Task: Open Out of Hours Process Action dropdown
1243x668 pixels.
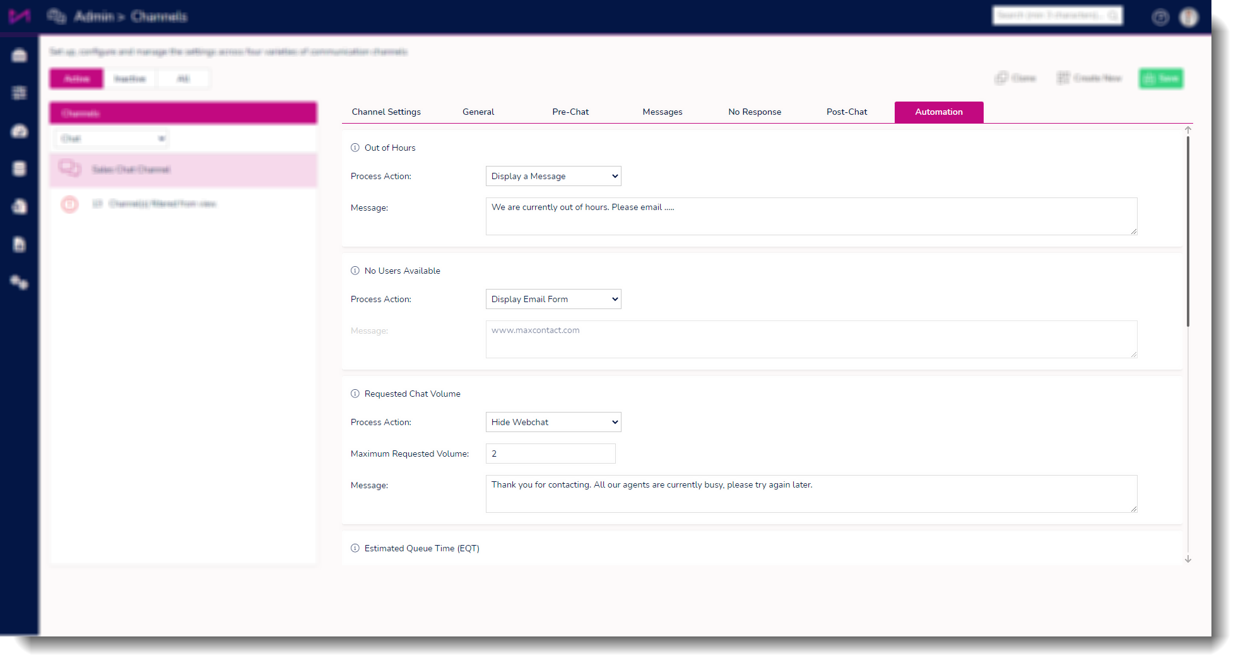Action: 553,176
